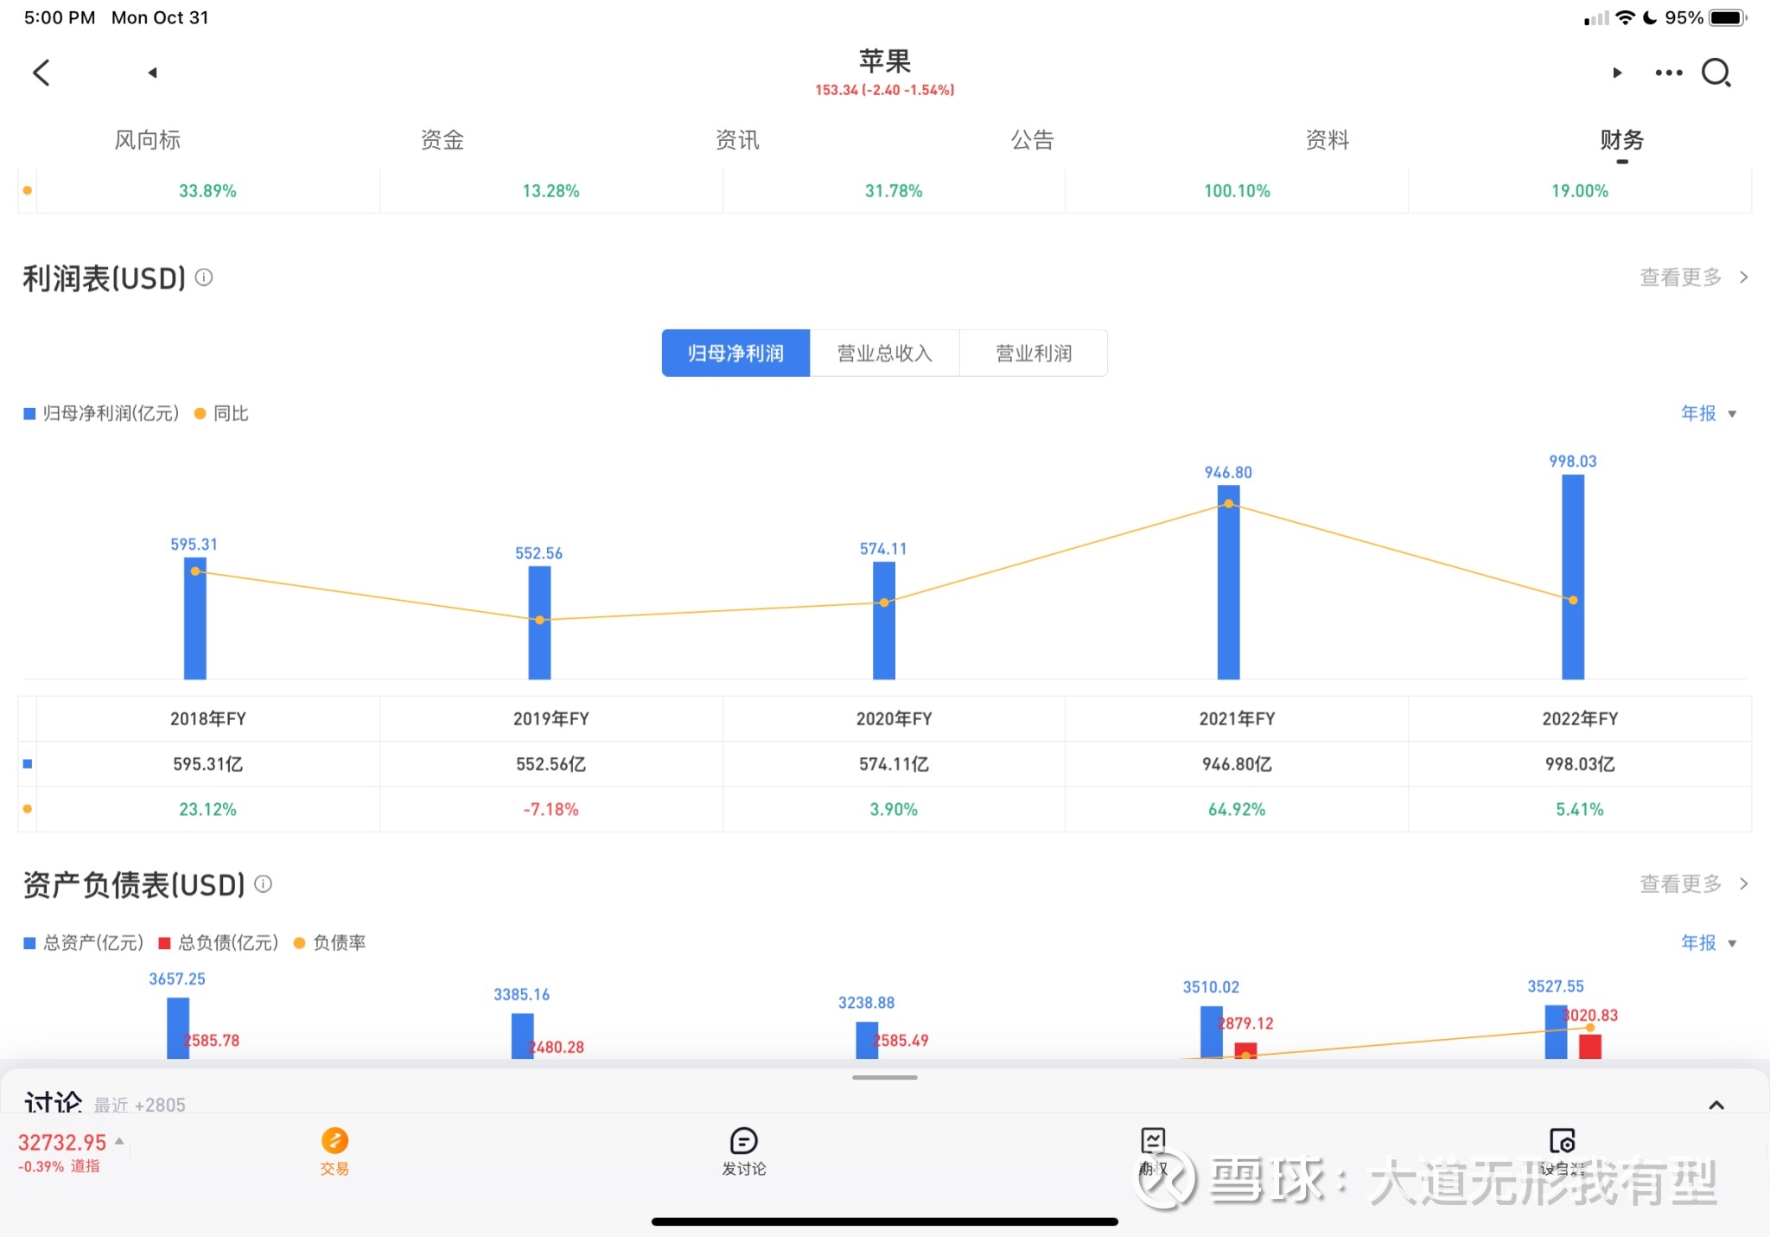The image size is (1770, 1237).
Task: Tap the -7.18% growth cell
Action: tap(551, 809)
